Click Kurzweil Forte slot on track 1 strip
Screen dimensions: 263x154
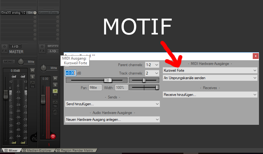tap(48, 13)
